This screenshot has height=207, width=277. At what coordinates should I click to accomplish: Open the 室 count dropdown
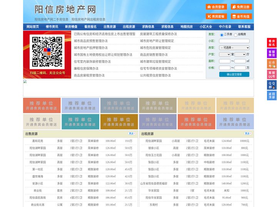coord(225,54)
